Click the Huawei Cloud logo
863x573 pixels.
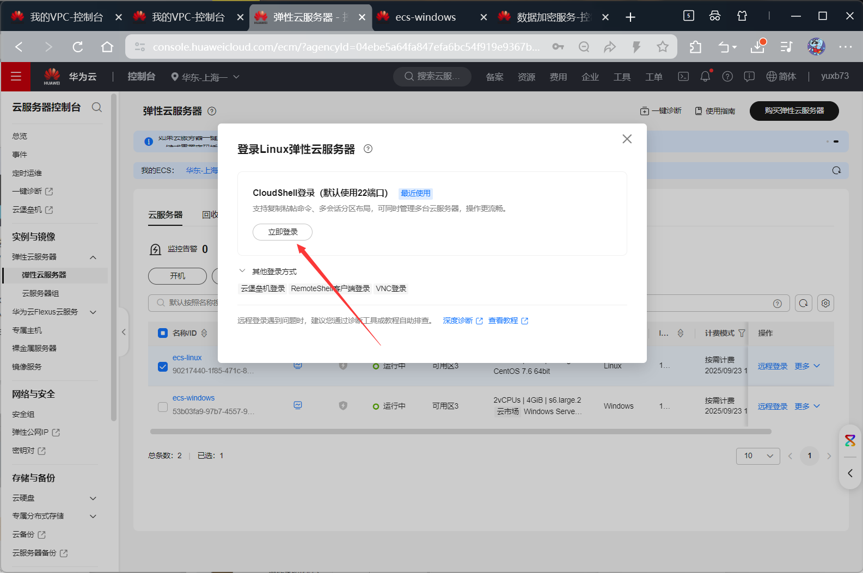52,77
